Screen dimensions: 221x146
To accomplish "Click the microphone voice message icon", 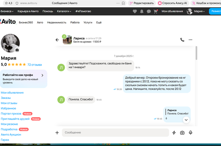I will [191, 133].
